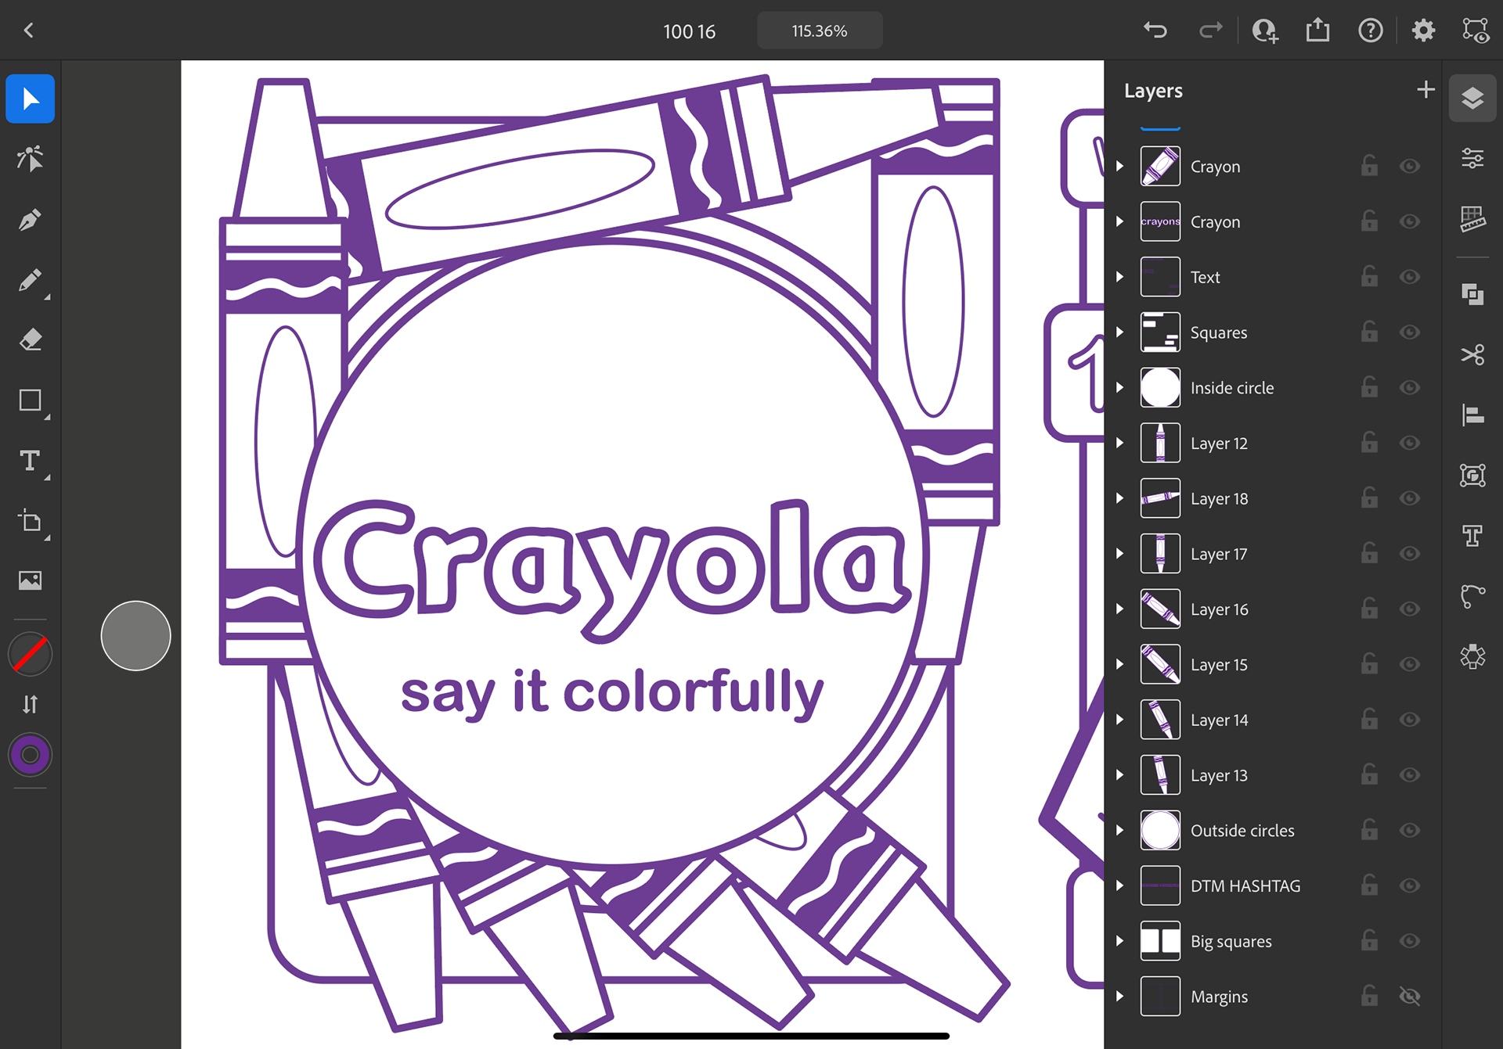
Task: Expand the Inside circle layer
Action: click(1120, 387)
